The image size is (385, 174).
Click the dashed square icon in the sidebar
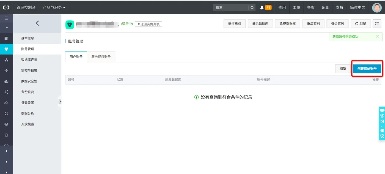click(x=6, y=135)
